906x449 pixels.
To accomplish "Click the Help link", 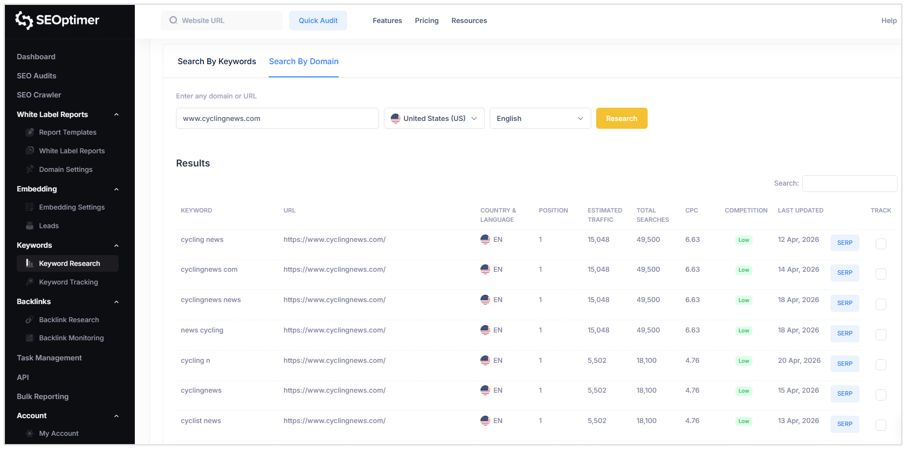I will [x=889, y=21].
